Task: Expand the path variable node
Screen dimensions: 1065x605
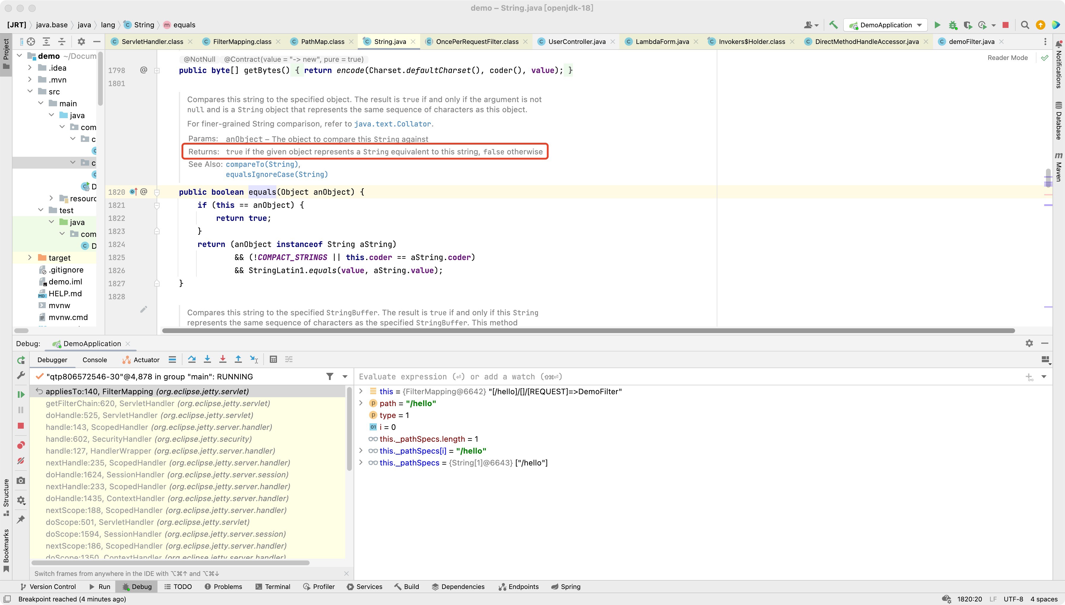Action: click(x=360, y=403)
